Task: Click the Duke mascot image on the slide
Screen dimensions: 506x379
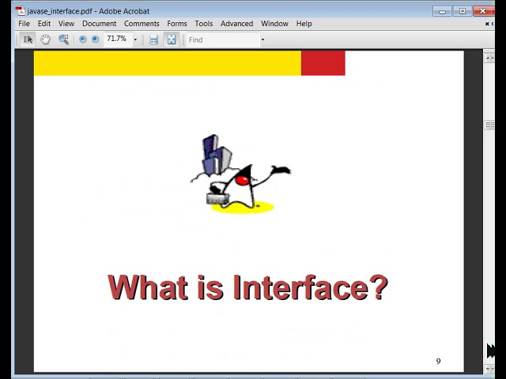Action: [x=241, y=174]
